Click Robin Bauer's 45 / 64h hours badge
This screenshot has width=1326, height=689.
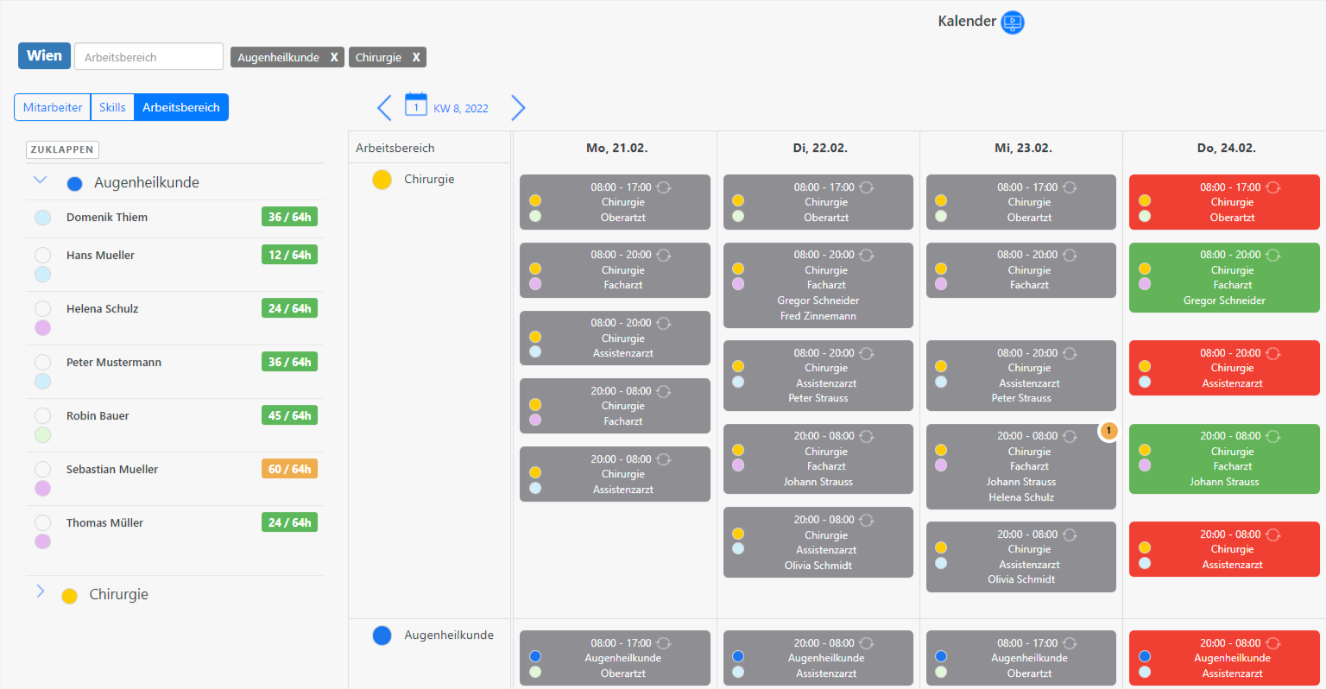click(290, 415)
